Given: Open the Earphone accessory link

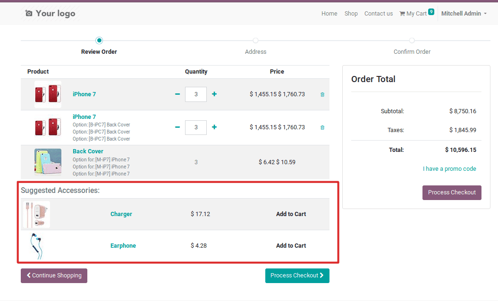Looking at the screenshot, I should pos(123,245).
